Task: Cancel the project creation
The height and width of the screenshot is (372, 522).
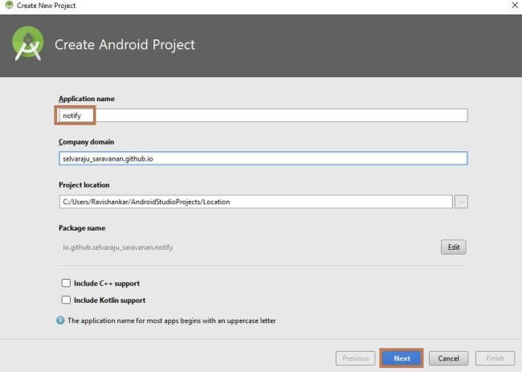Action: tap(448, 358)
